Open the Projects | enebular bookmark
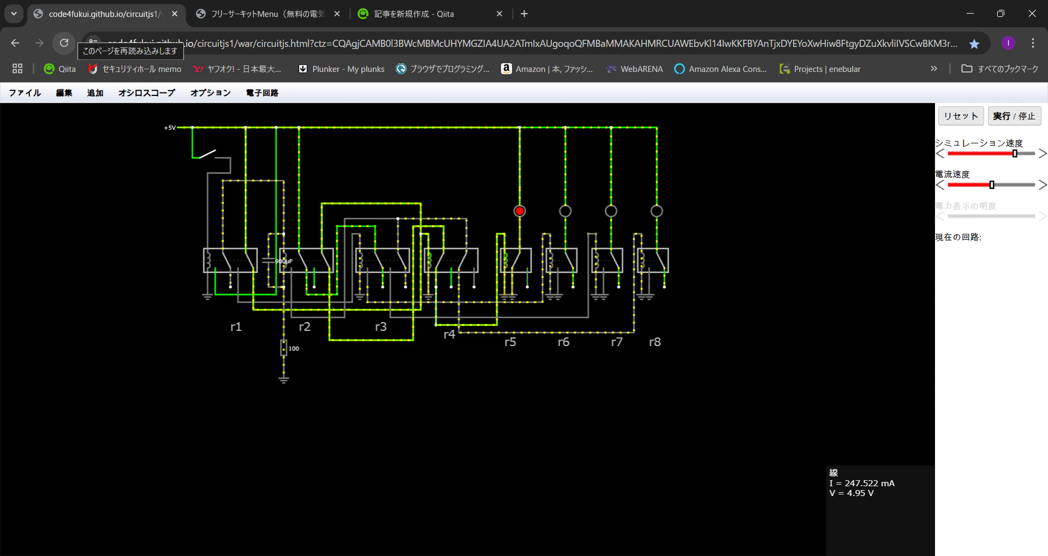The height and width of the screenshot is (556, 1048). [820, 69]
